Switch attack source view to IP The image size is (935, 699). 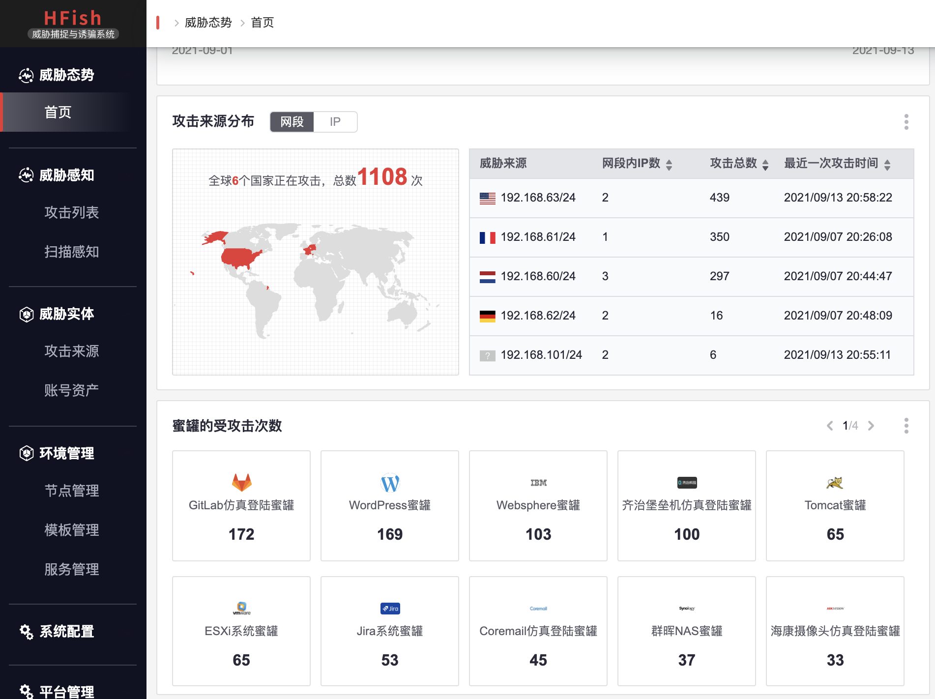click(335, 122)
